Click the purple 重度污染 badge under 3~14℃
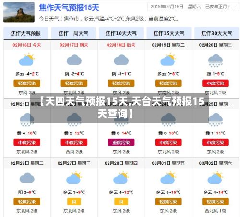Screen dimensions: 240x217 (x=121, y=143)
